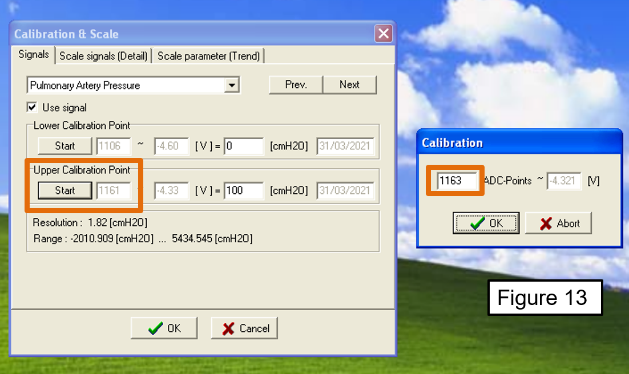Click lower calibration voltage field showing -4.60
Viewport: 629px width, 374px height.
[171, 146]
